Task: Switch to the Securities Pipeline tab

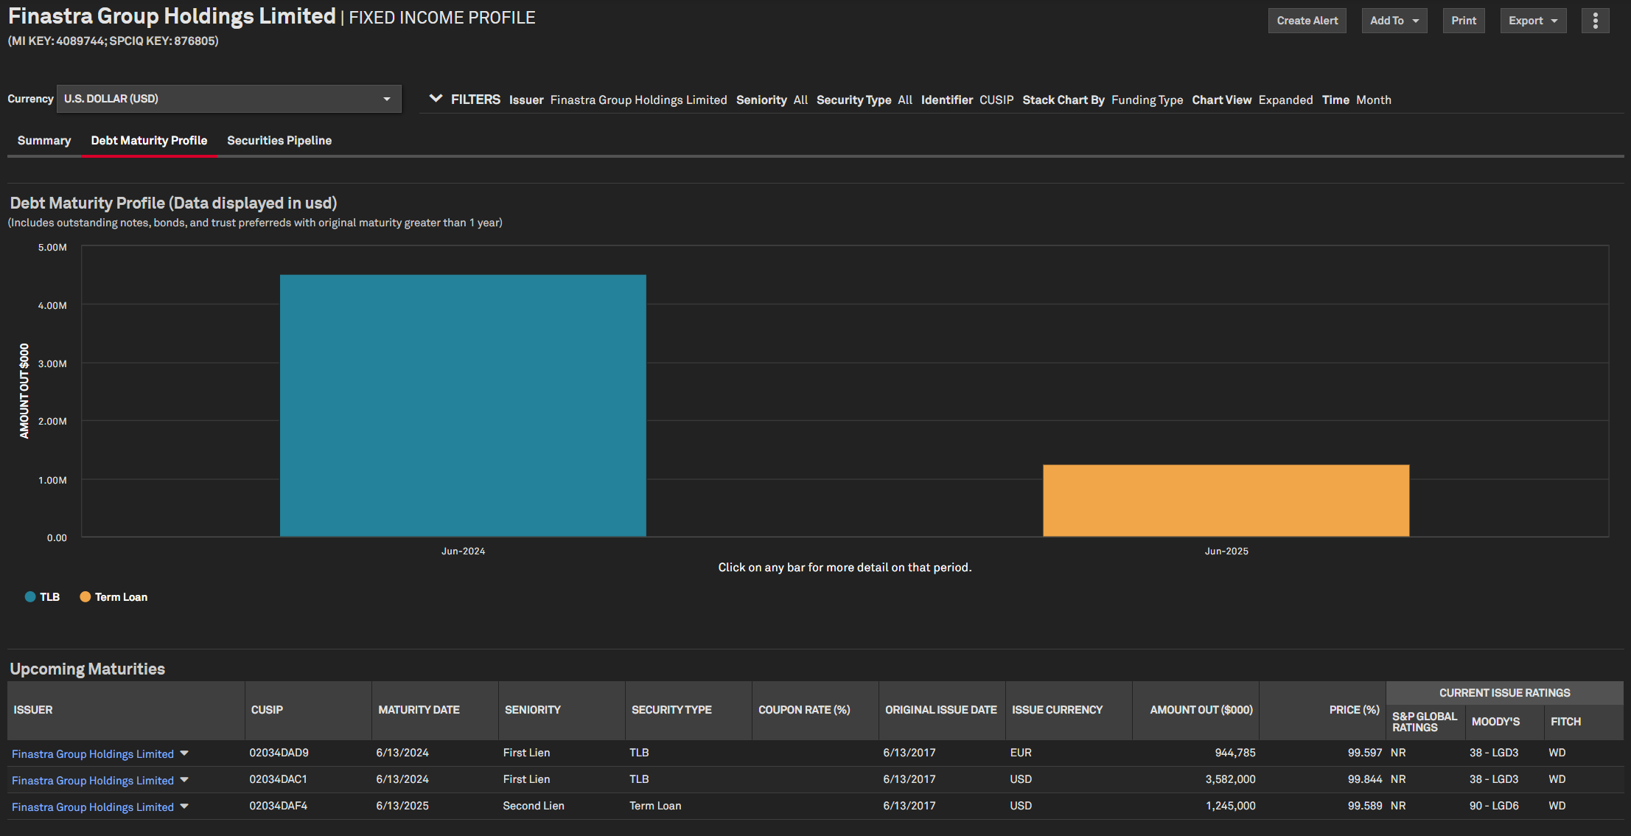Action: coord(279,140)
